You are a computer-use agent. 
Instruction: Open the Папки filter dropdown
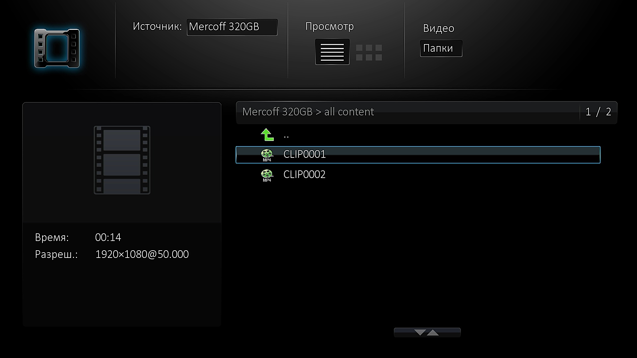point(441,48)
